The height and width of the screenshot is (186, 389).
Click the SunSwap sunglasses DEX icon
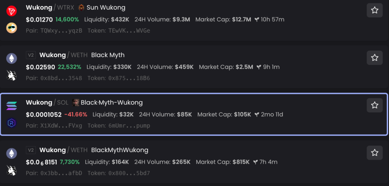click(11, 27)
